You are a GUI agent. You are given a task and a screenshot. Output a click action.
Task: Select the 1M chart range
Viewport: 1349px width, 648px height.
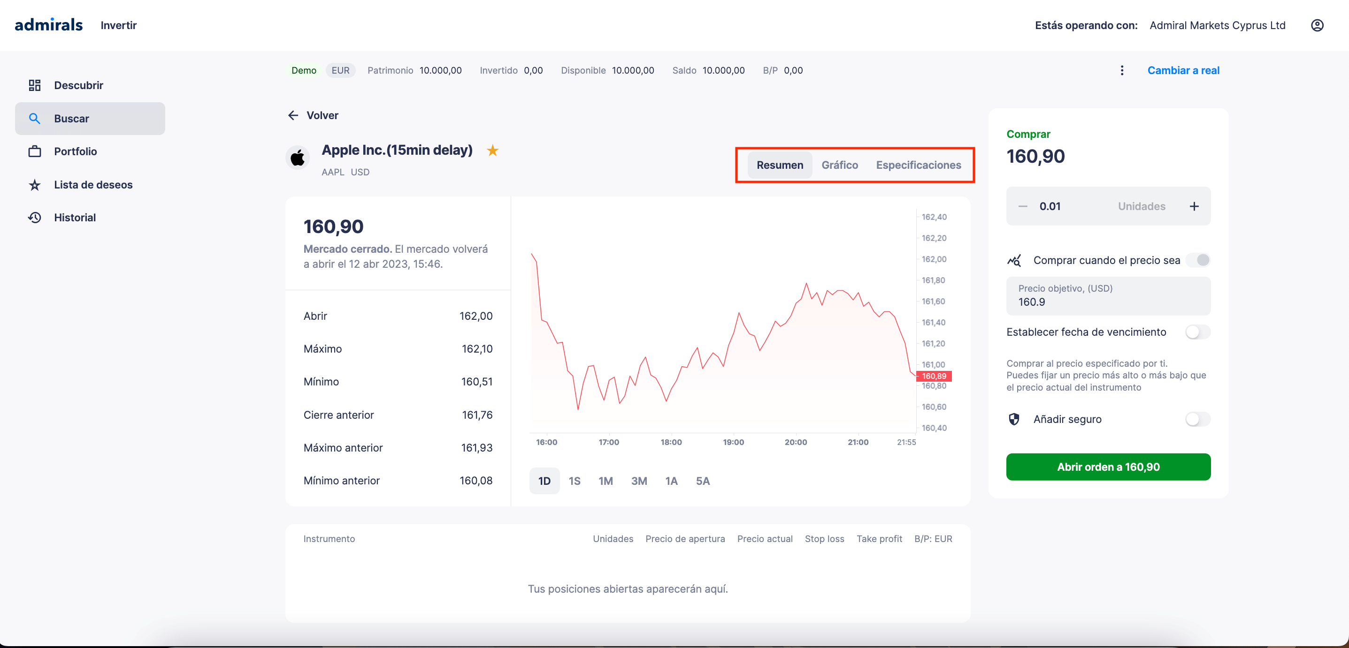tap(606, 481)
